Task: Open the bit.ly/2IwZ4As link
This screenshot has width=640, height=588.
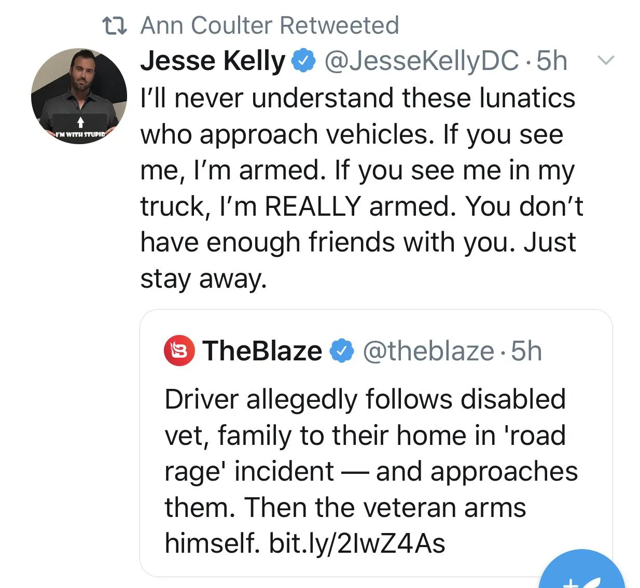Action: pyautogui.click(x=357, y=543)
